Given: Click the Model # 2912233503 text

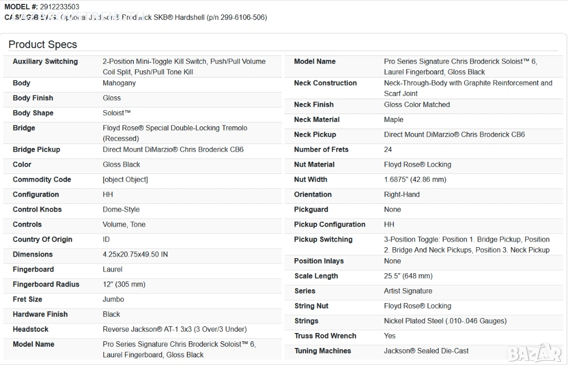Looking at the screenshot, I should click(x=42, y=7).
